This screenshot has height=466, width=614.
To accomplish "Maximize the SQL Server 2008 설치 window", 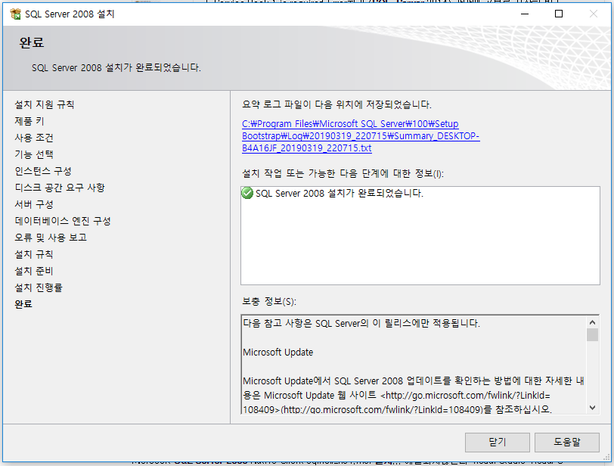I will (x=559, y=14).
